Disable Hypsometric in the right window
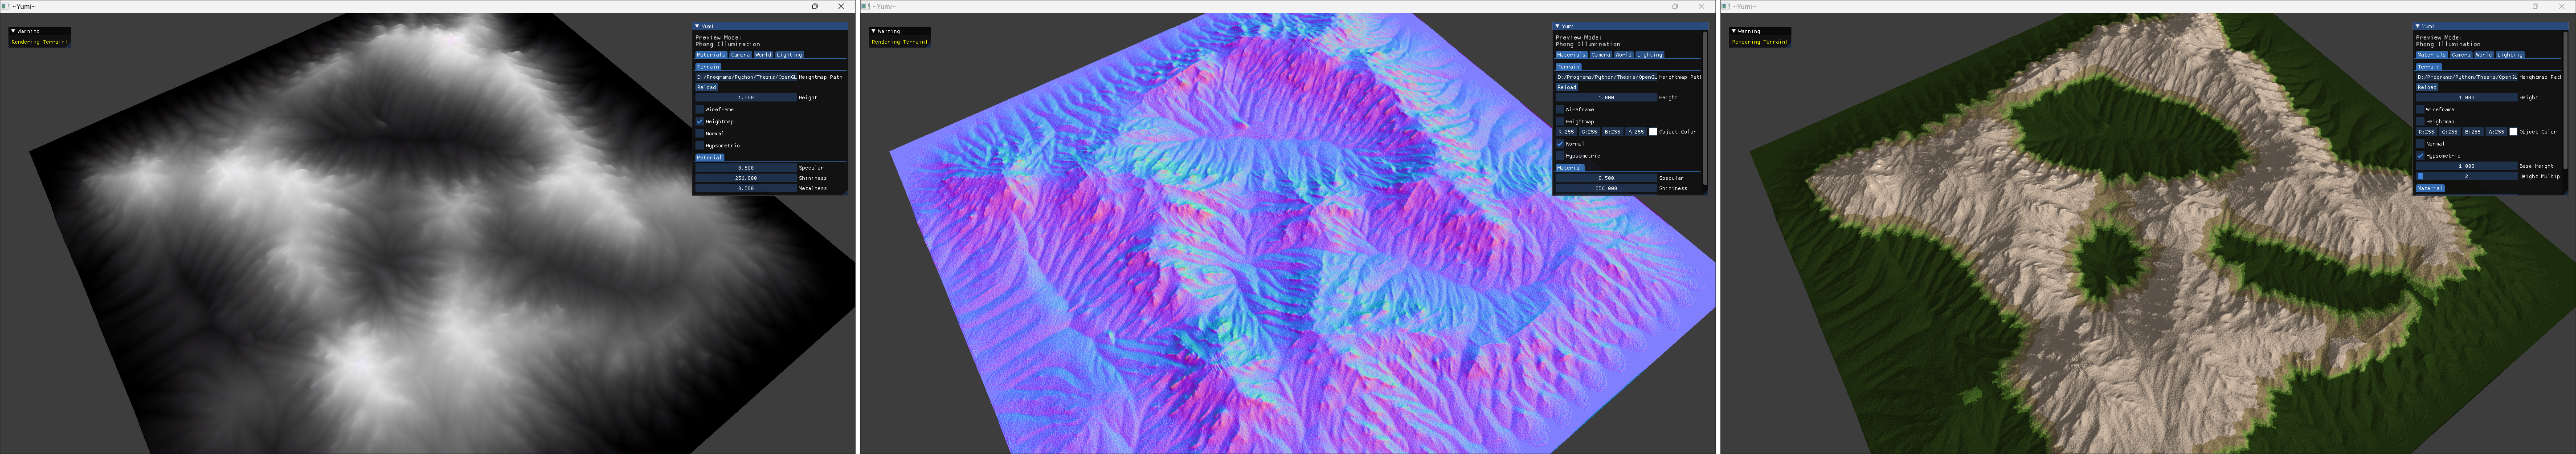Image resolution: width=2576 pixels, height=454 pixels. 2420,156
